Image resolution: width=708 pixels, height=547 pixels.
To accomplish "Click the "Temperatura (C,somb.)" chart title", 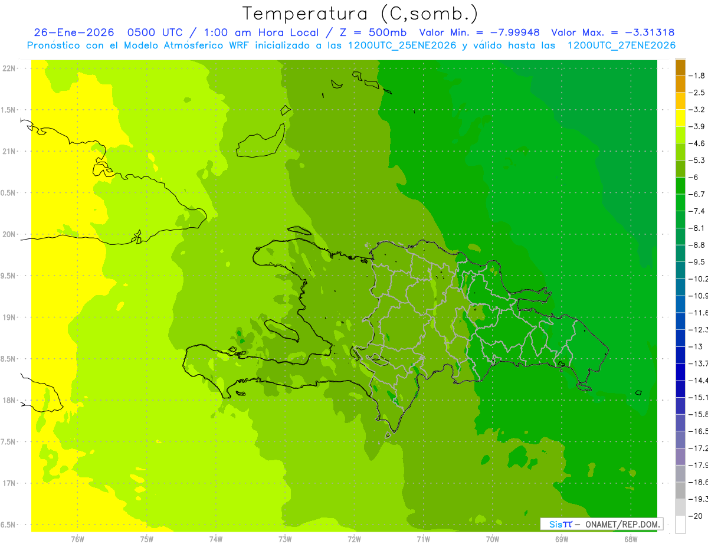I will [x=360, y=14].
